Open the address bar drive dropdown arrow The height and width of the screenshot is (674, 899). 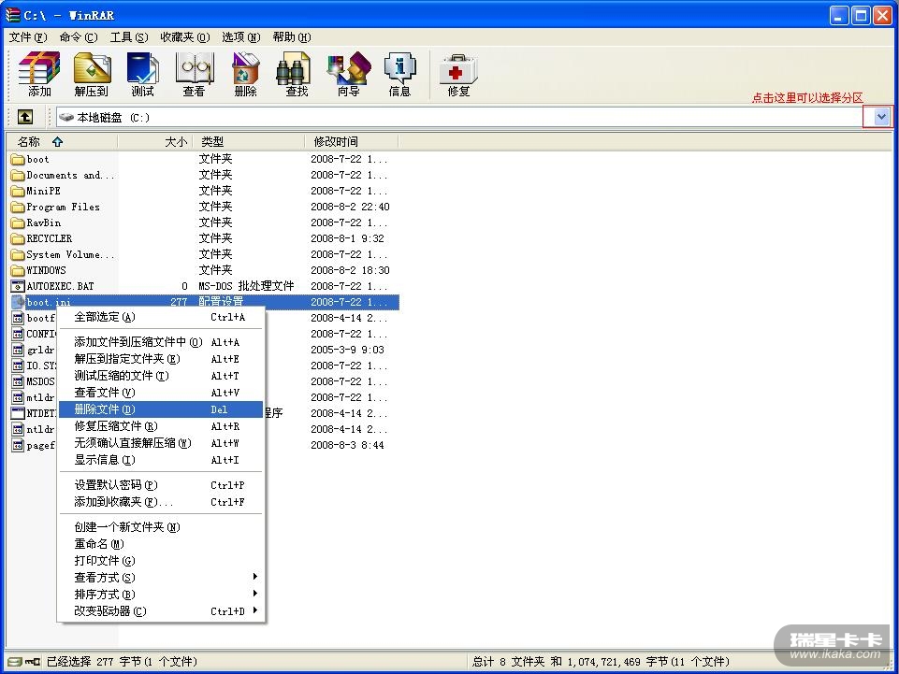click(x=881, y=117)
